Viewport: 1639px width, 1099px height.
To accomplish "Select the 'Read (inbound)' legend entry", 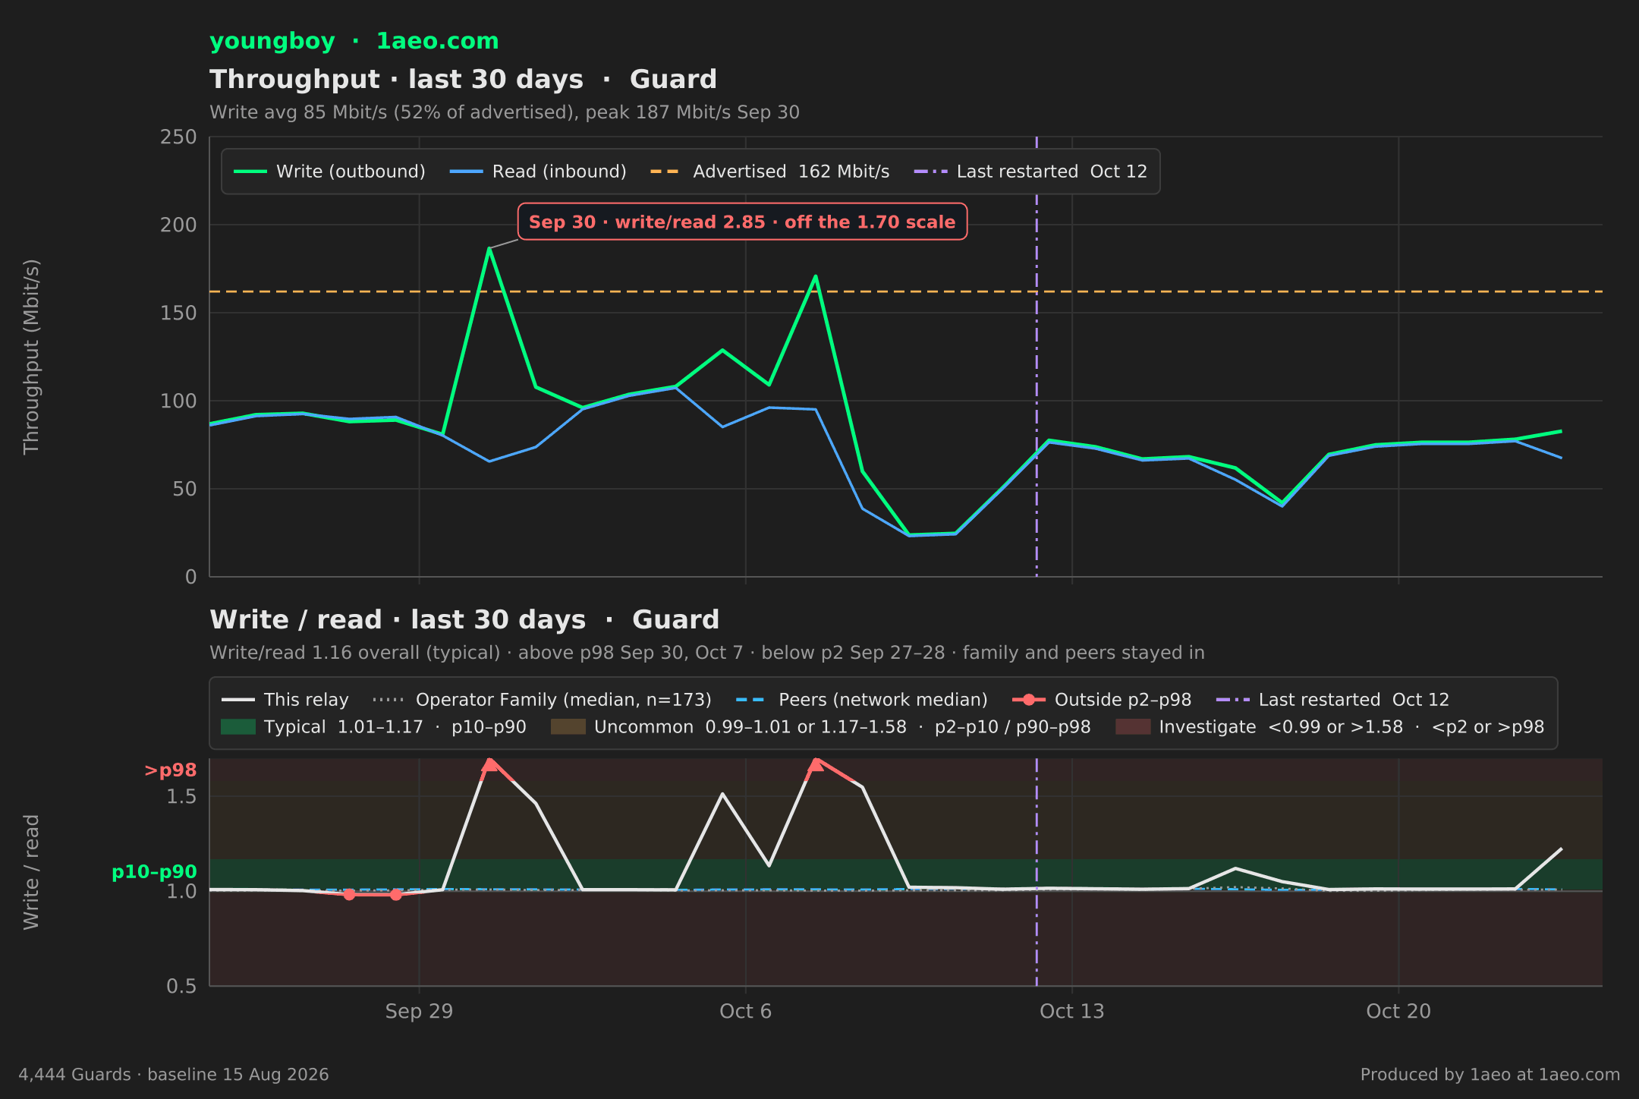I will tap(538, 172).
